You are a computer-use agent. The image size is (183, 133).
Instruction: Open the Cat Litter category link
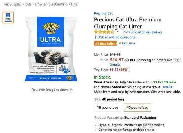pos(128,43)
